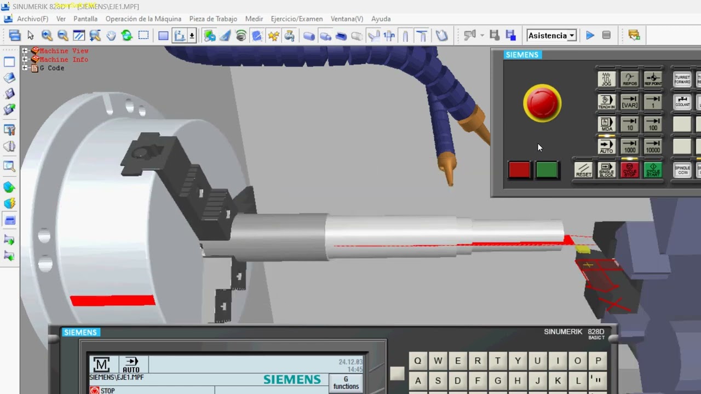The image size is (701, 394).
Task: Select the increment 10 key
Action: click(630, 124)
